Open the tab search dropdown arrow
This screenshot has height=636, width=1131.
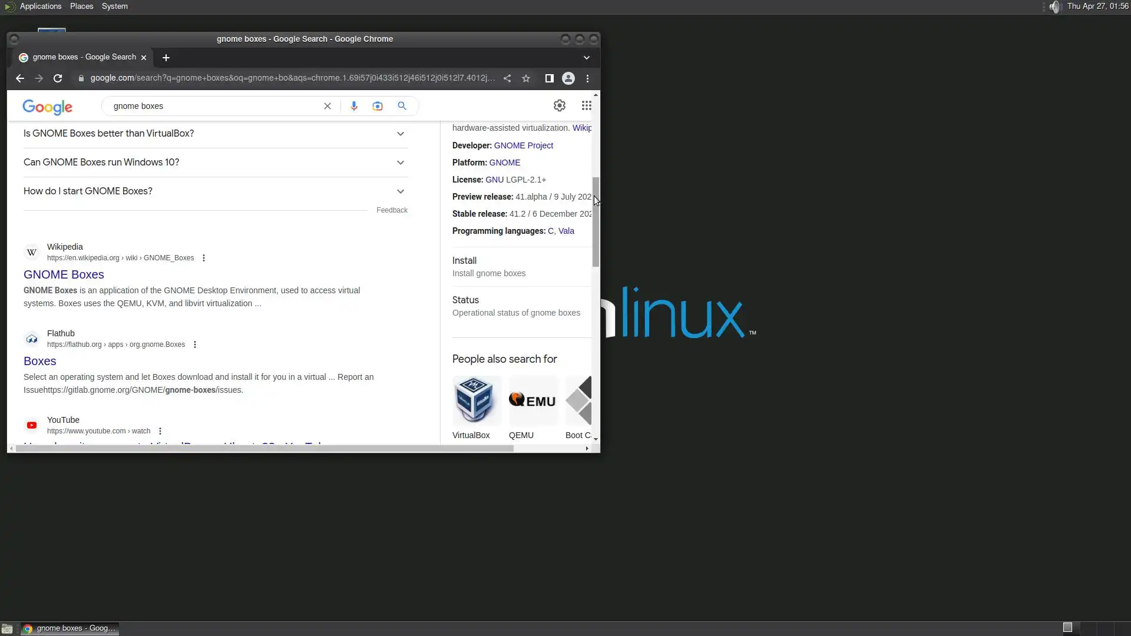(x=586, y=58)
